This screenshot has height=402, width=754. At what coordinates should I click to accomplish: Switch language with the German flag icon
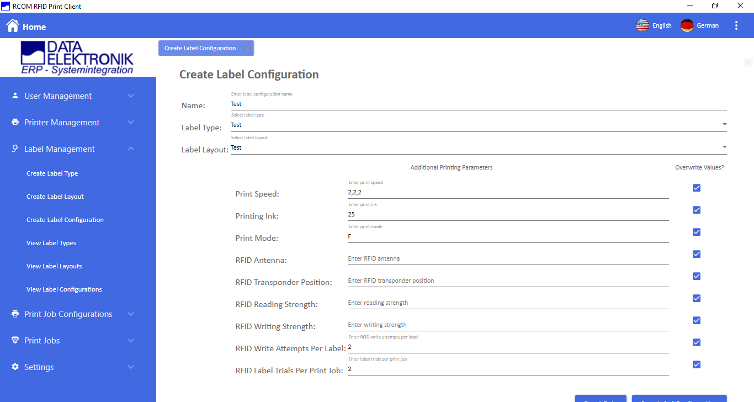[x=687, y=25]
